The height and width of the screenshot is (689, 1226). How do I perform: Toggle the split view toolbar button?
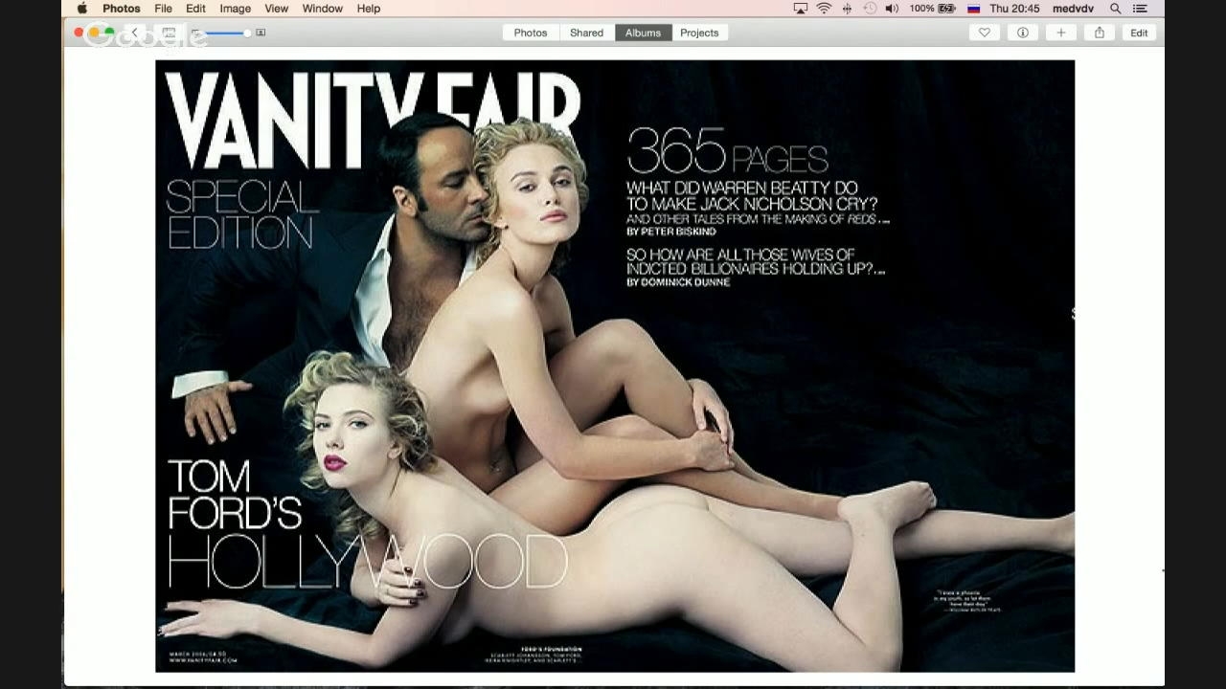pos(169,33)
